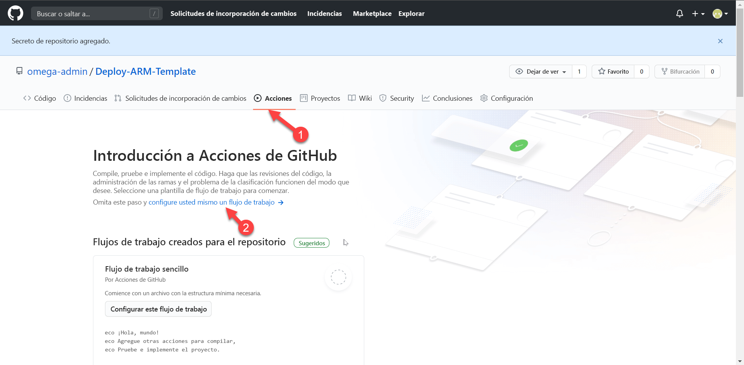Image resolution: width=744 pixels, height=365 pixels.
Task: Open the Deploy-ARM-Template repository link
Action: [x=145, y=71]
